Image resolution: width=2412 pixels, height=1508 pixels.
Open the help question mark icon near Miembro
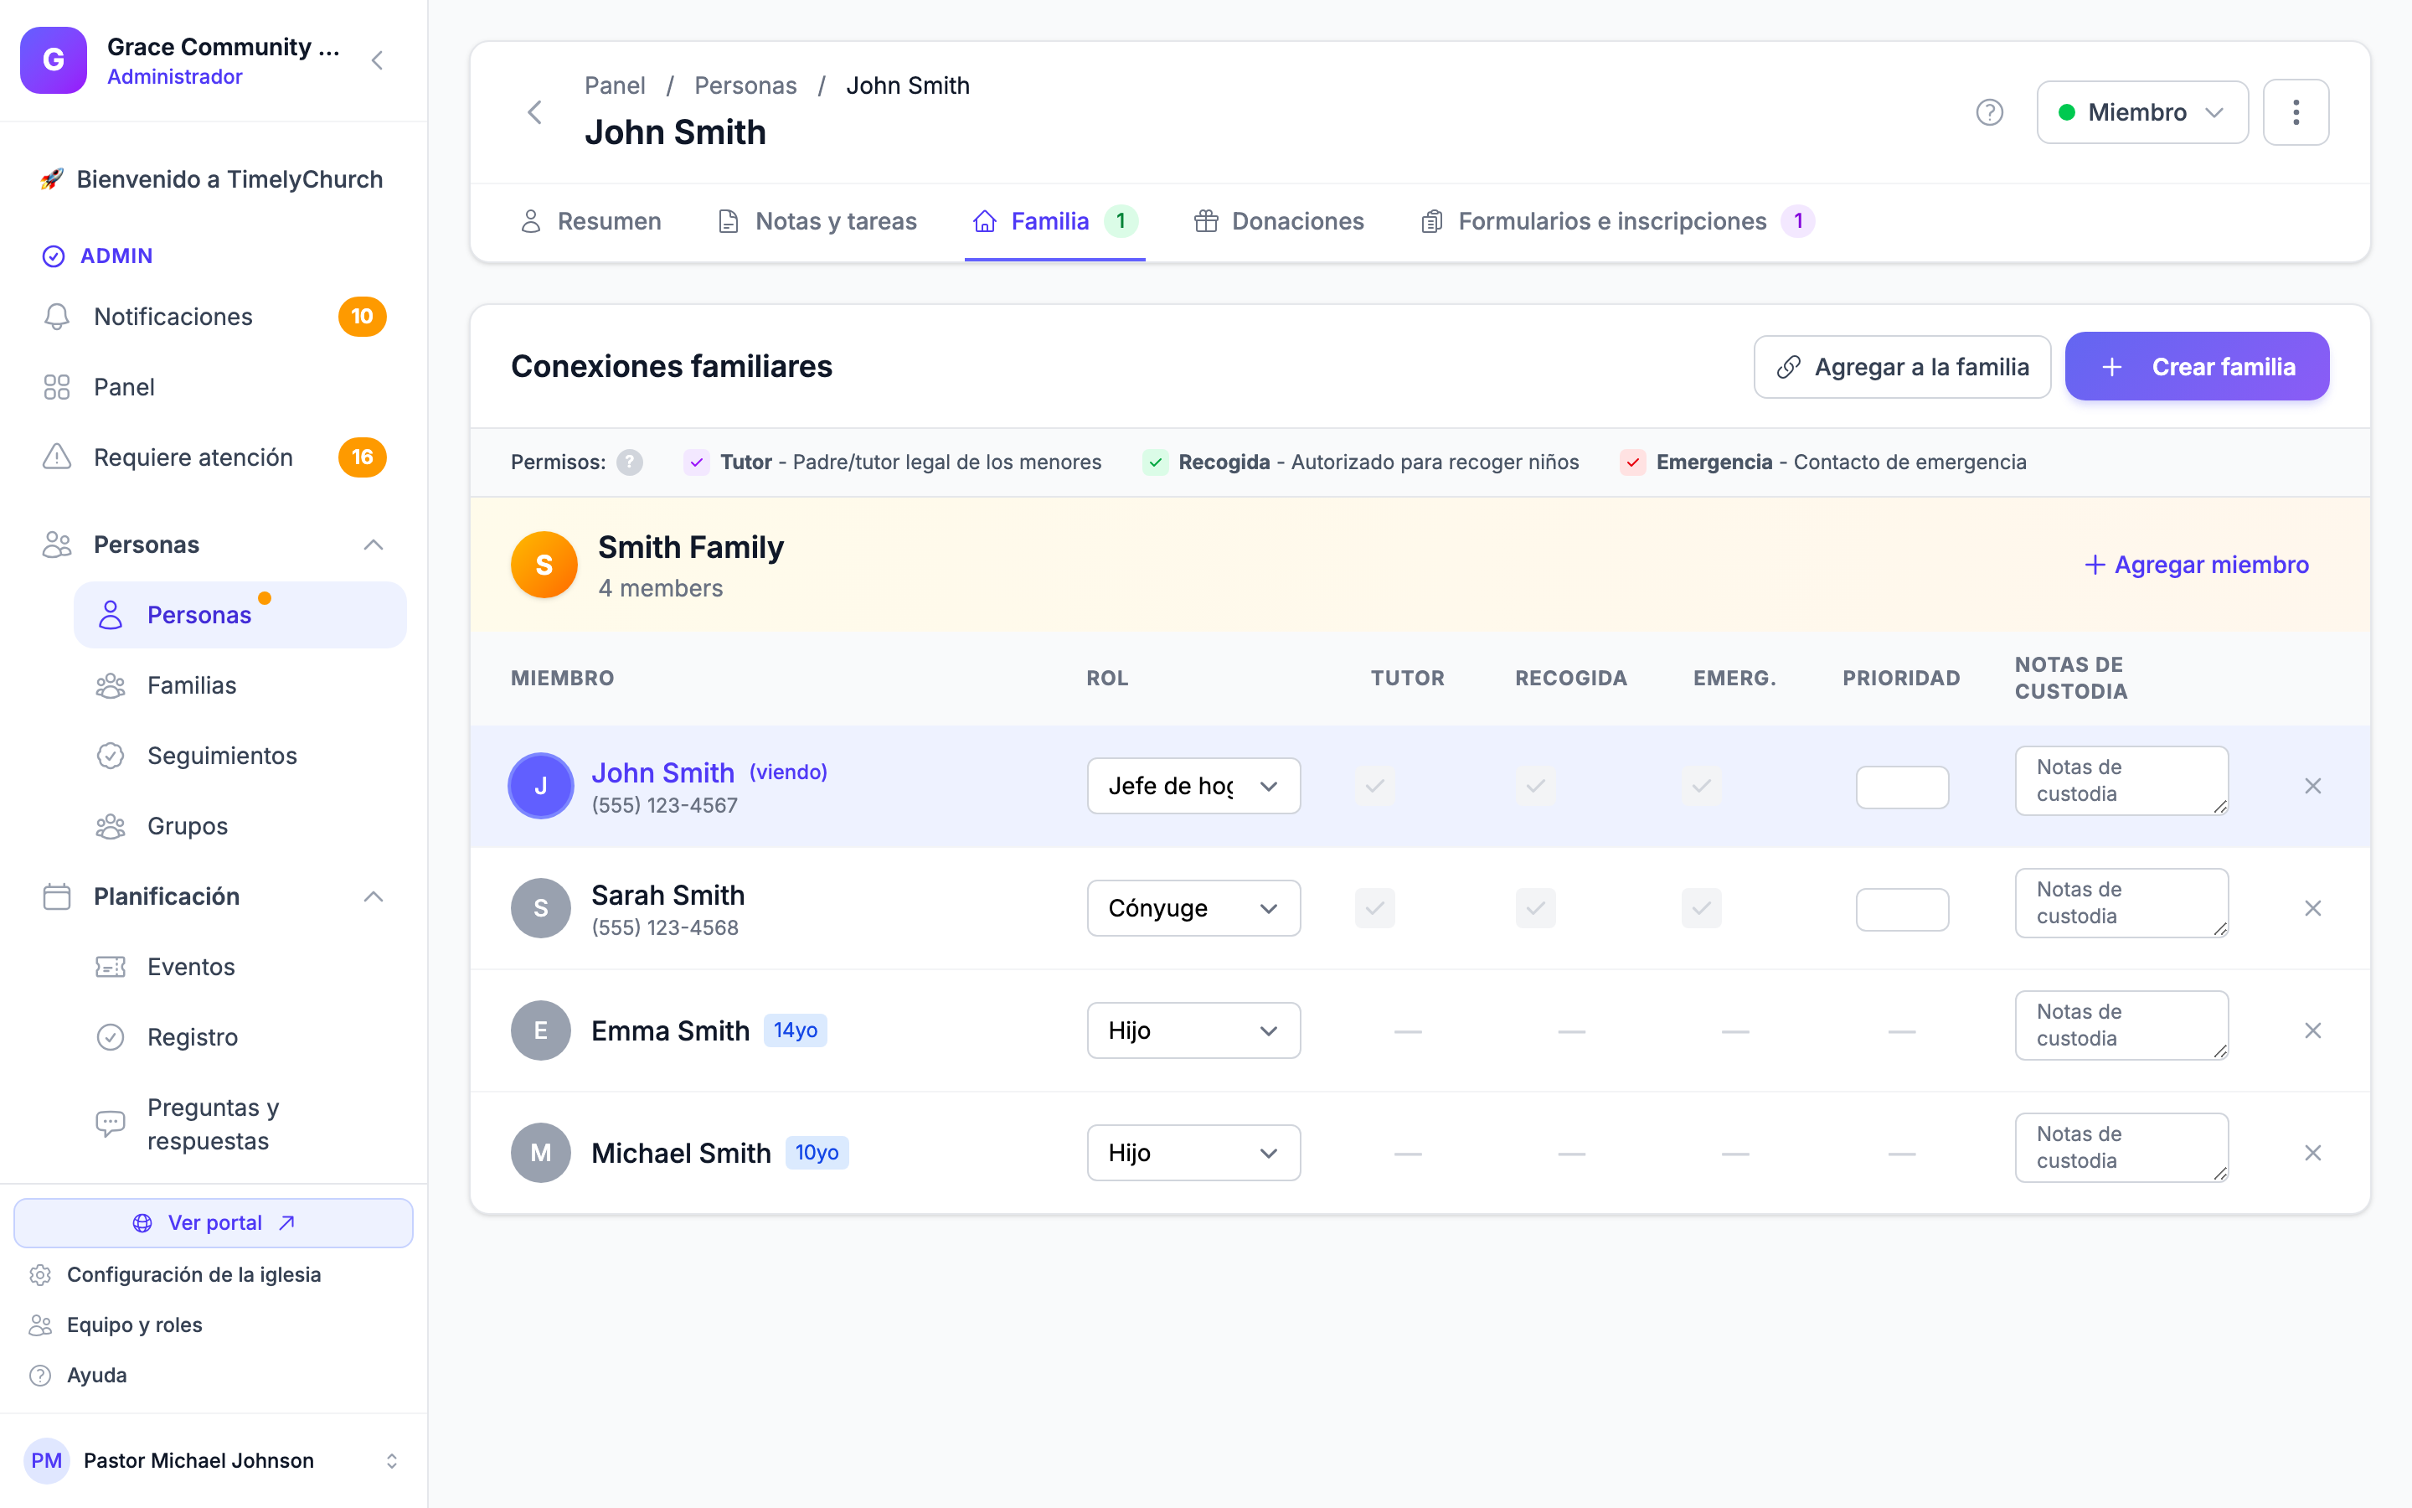tap(1988, 113)
